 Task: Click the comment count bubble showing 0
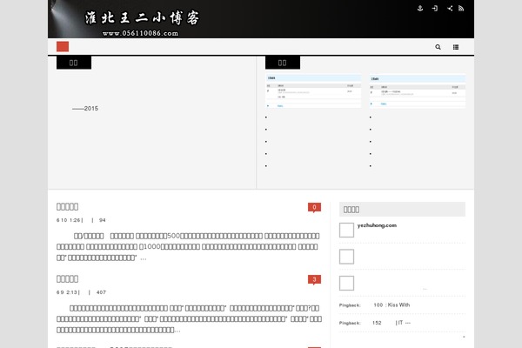tap(314, 207)
